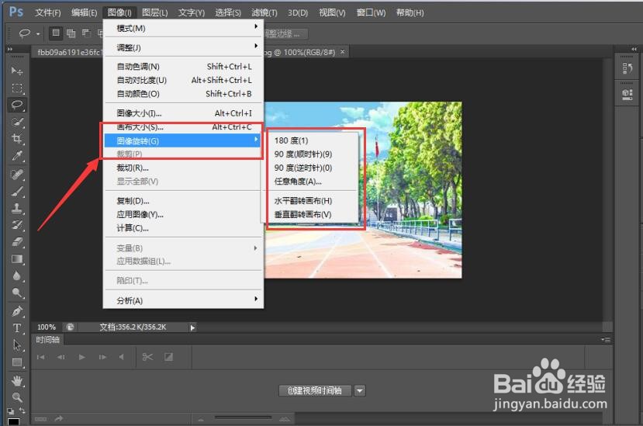Click the 100% zoom level field
The width and height of the screenshot is (643, 426).
(47, 327)
